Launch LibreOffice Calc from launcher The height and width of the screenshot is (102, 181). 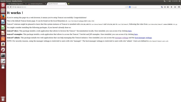(x=3, y=27)
